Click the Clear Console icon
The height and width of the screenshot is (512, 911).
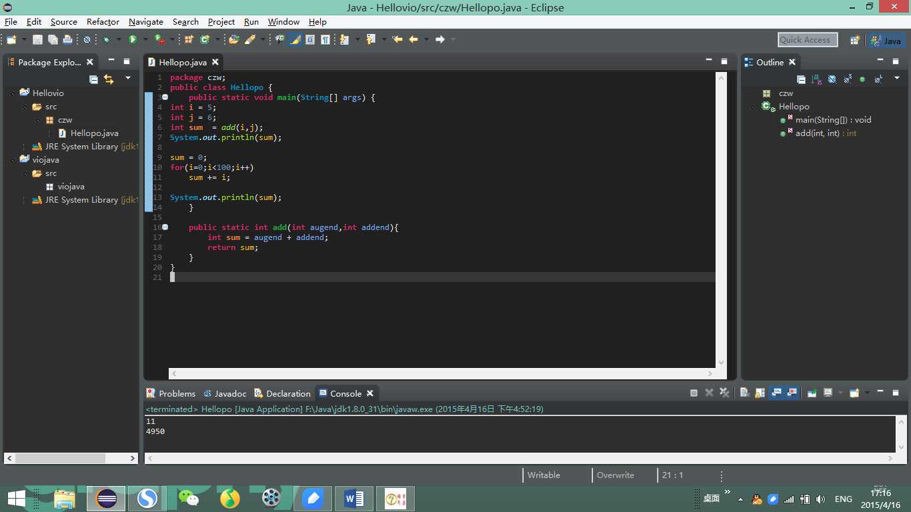(x=744, y=393)
